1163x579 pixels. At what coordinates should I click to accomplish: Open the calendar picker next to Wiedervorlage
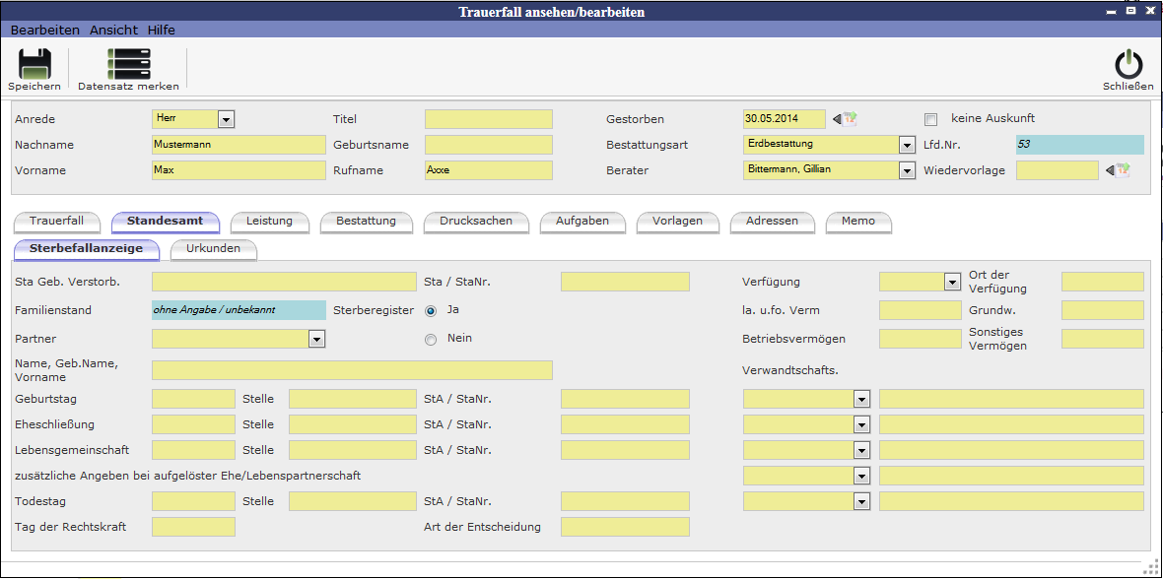tap(1117, 170)
